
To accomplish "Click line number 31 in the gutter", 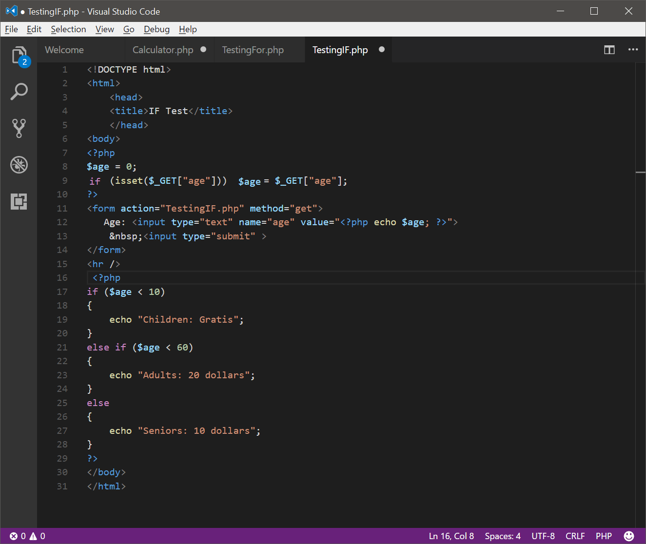I will [x=62, y=486].
